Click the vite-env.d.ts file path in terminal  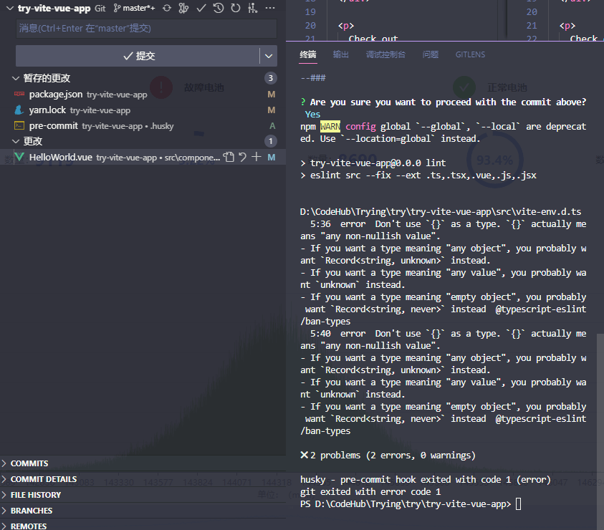(441, 212)
